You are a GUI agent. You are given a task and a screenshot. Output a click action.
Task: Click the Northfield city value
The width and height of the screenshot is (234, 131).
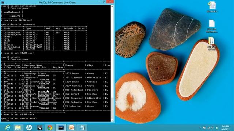click(94, 78)
